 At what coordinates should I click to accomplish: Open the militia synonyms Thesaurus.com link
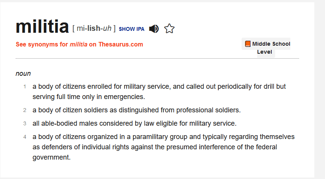pos(79,44)
